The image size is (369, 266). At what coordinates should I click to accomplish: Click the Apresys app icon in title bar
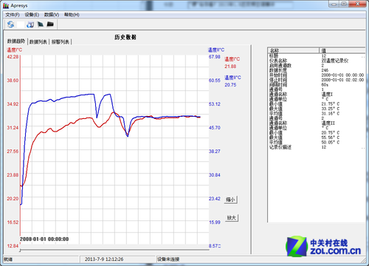click(x=6, y=6)
